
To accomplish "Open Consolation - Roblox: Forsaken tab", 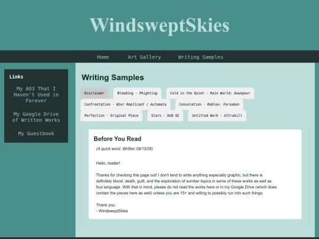I will pos(209,104).
